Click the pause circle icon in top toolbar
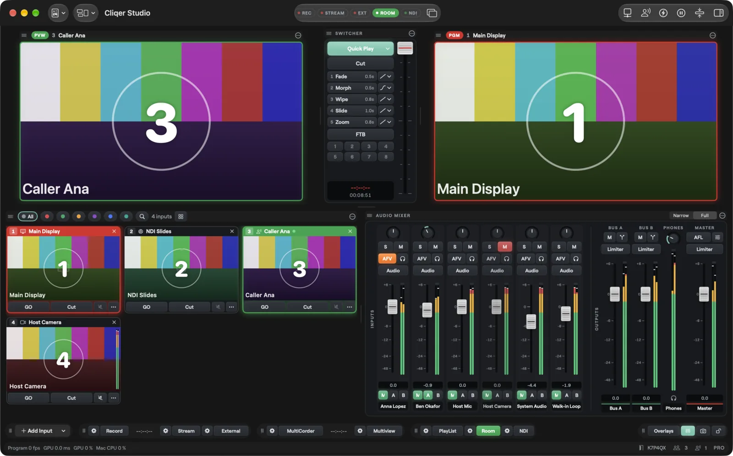 681,13
